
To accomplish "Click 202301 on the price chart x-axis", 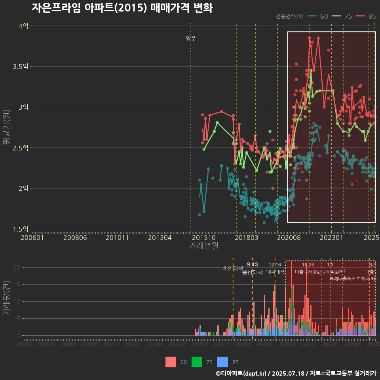I will 332,237.
